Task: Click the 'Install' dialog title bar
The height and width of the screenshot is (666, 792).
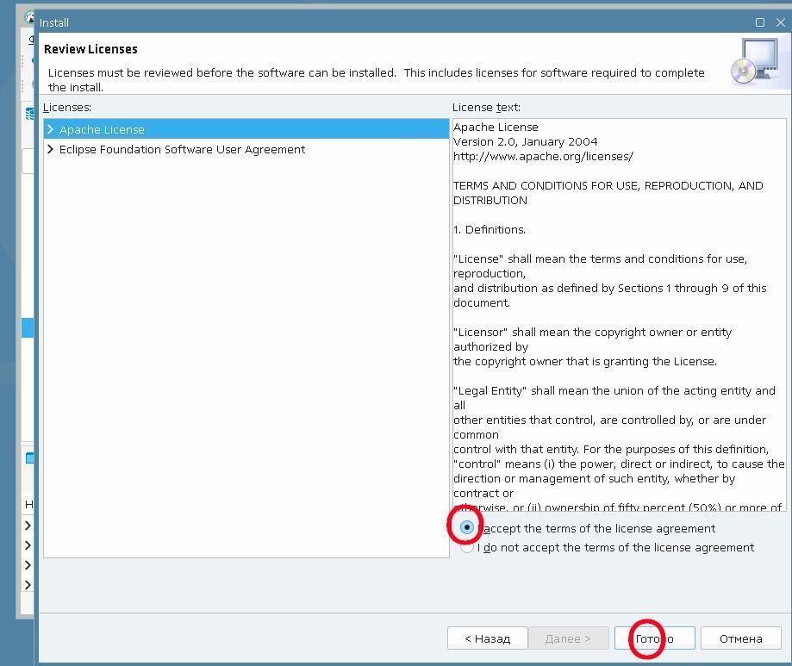Action: pos(345,22)
